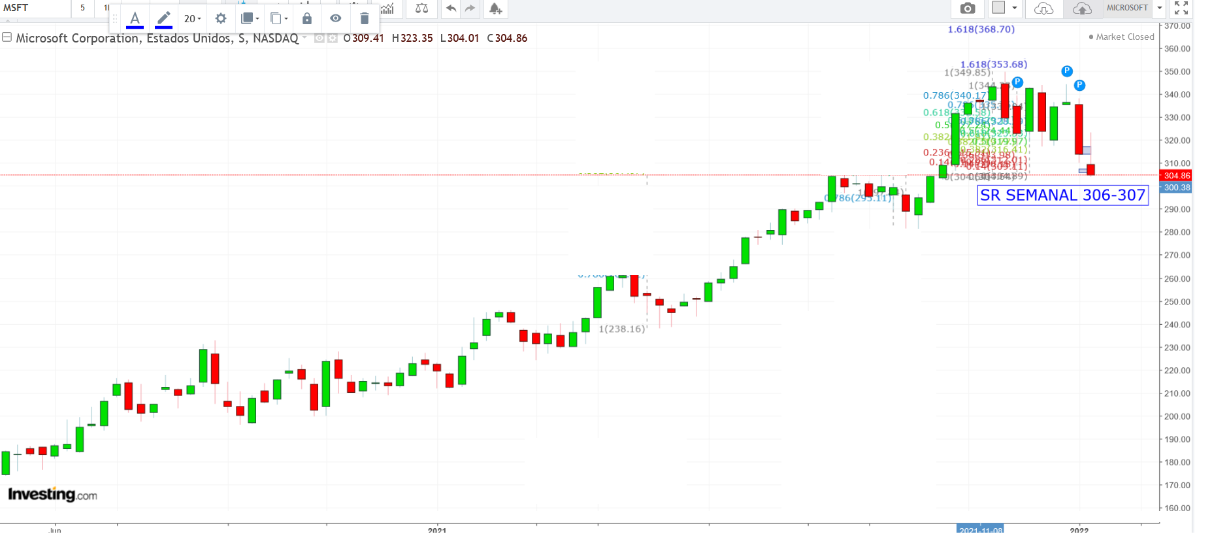Click the Market Closed status indicator
1212x549 pixels.
click(x=1121, y=37)
